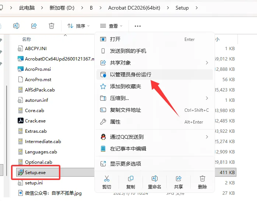Click the Notepad icon in context menu

point(103,149)
